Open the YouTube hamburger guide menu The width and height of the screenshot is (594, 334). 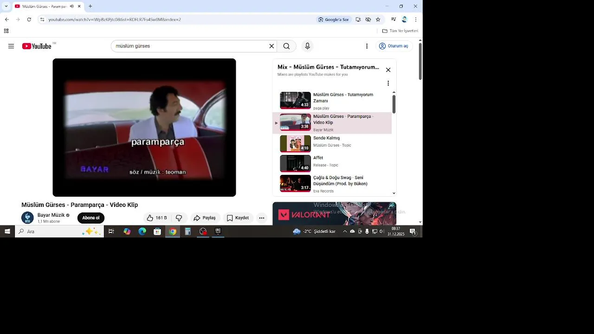point(11,46)
